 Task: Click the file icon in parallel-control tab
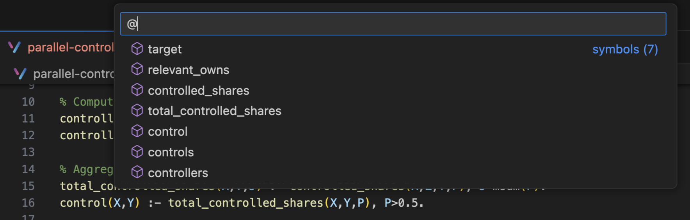14,48
